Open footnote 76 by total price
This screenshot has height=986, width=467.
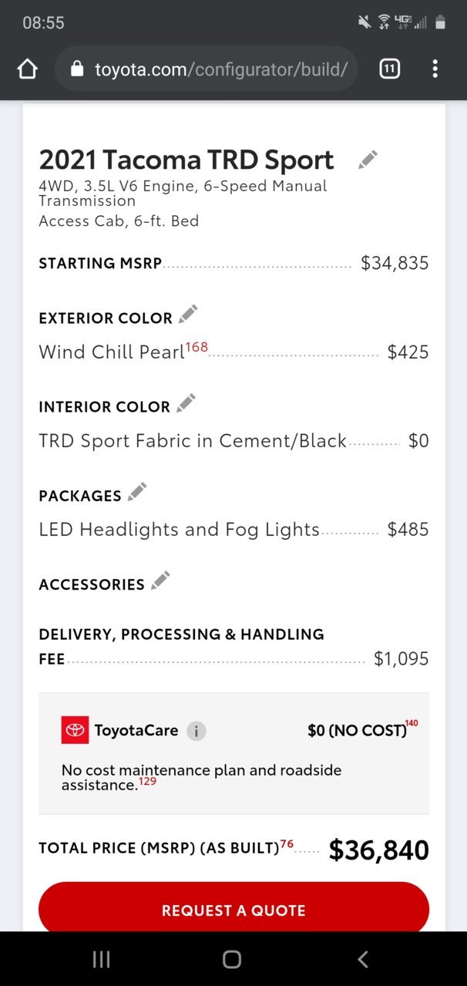pyautogui.click(x=287, y=844)
